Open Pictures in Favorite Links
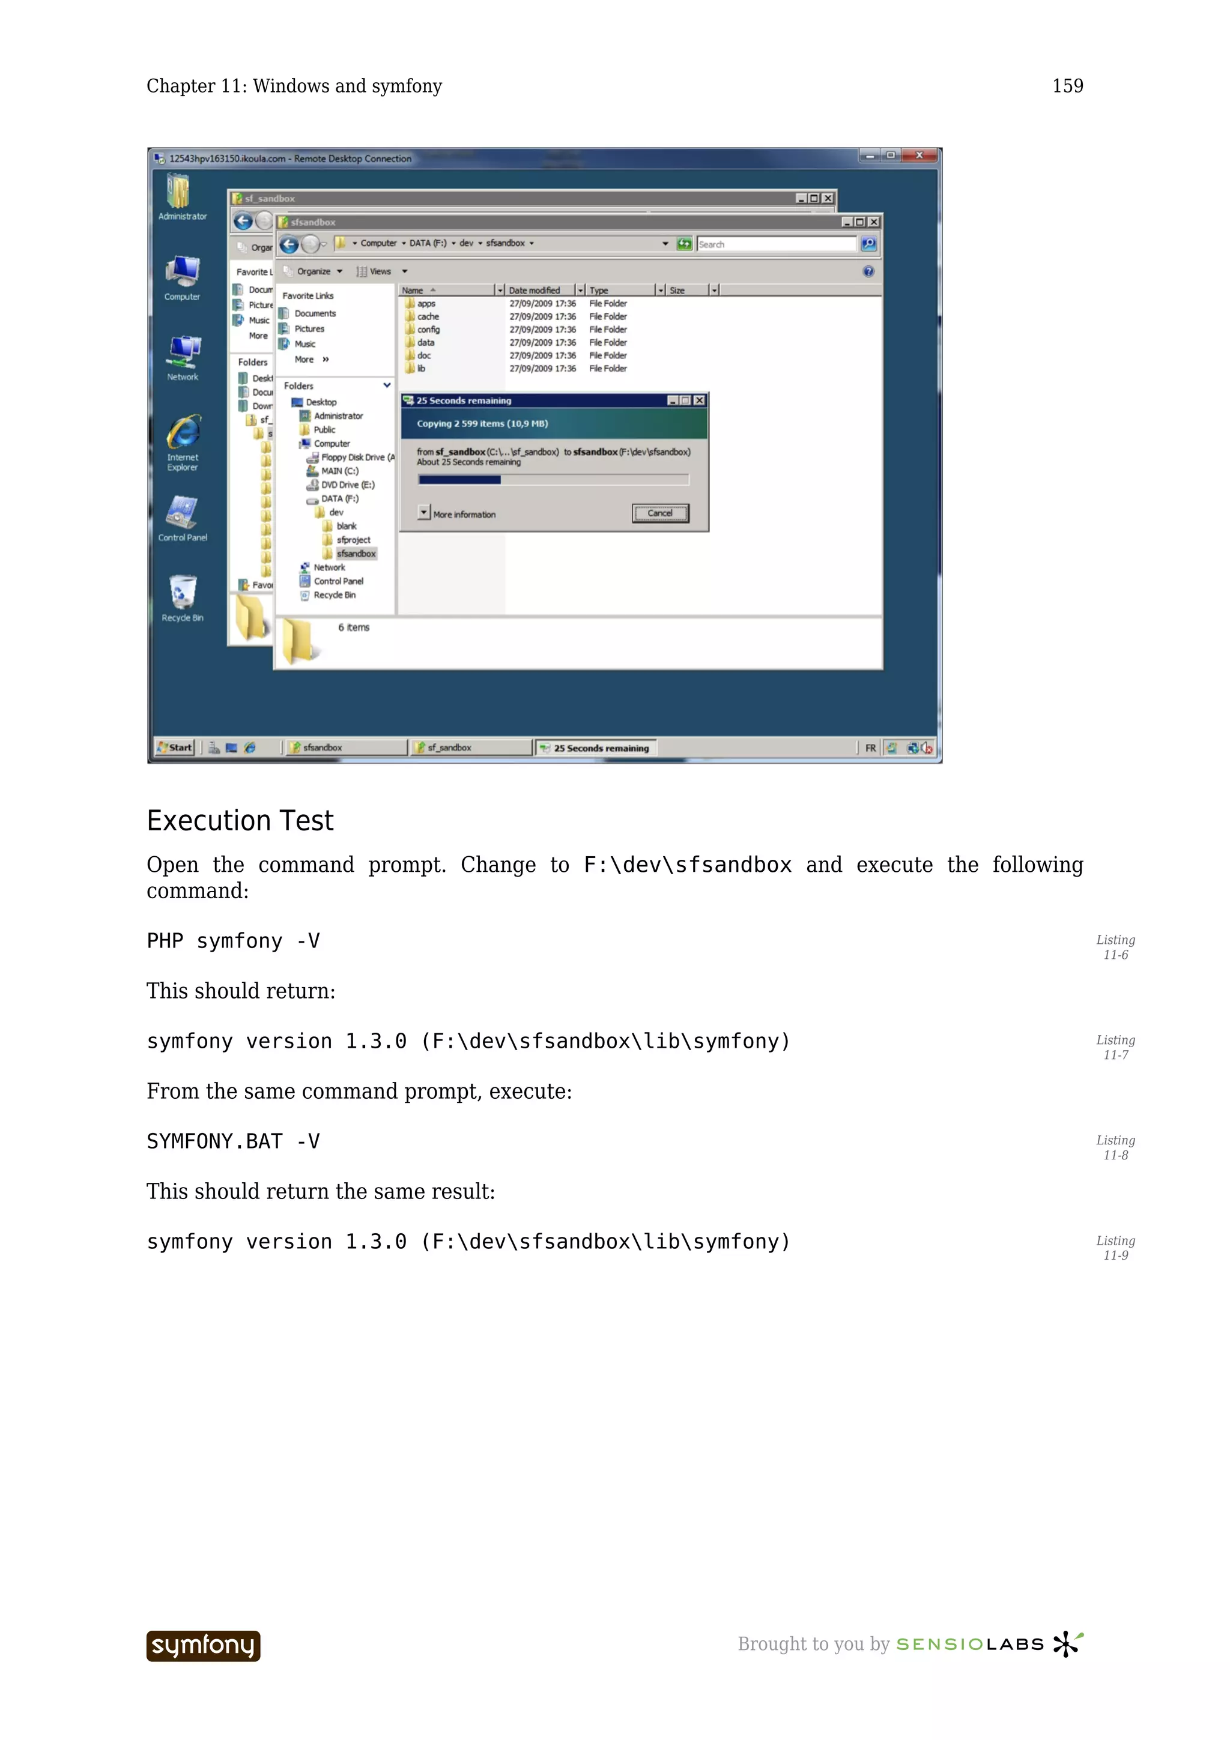This screenshot has width=1230, height=1740. pos(301,328)
